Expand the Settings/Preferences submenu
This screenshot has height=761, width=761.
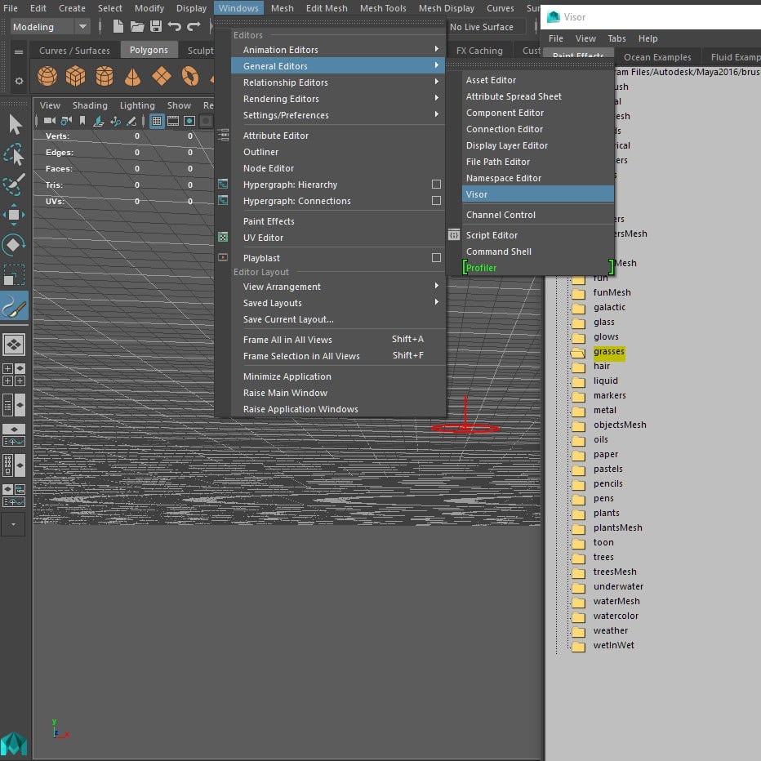338,115
